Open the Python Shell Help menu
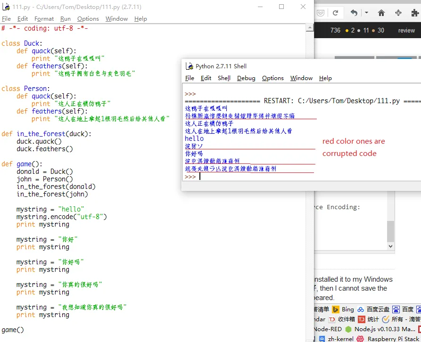Screen dimensions: 421x342 point(325,78)
